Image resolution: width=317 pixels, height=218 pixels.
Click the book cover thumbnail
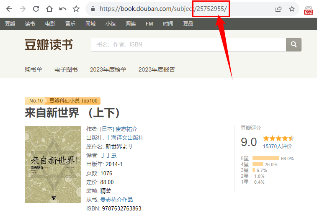[53, 164]
